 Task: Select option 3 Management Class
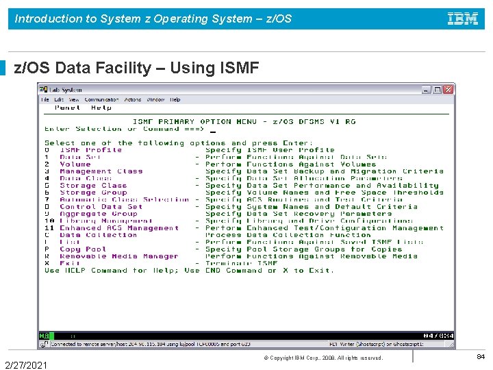click(94, 171)
